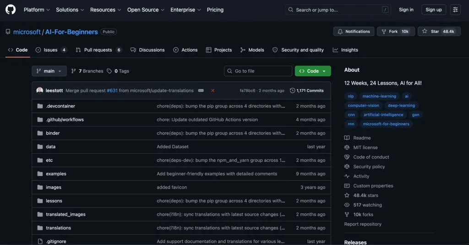
Task: Click the Notifications bell button
Action: click(354, 32)
